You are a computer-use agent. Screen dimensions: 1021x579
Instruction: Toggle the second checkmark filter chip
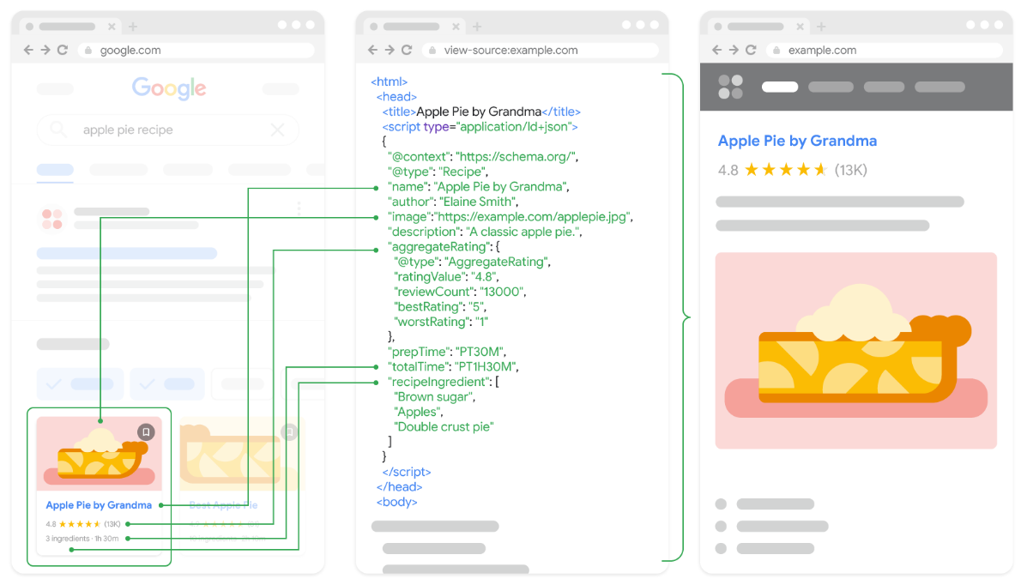[x=166, y=383]
